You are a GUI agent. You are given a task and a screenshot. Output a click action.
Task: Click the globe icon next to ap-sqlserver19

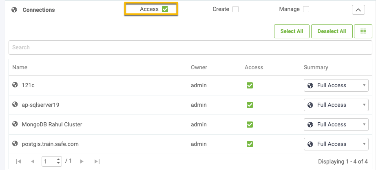point(15,105)
